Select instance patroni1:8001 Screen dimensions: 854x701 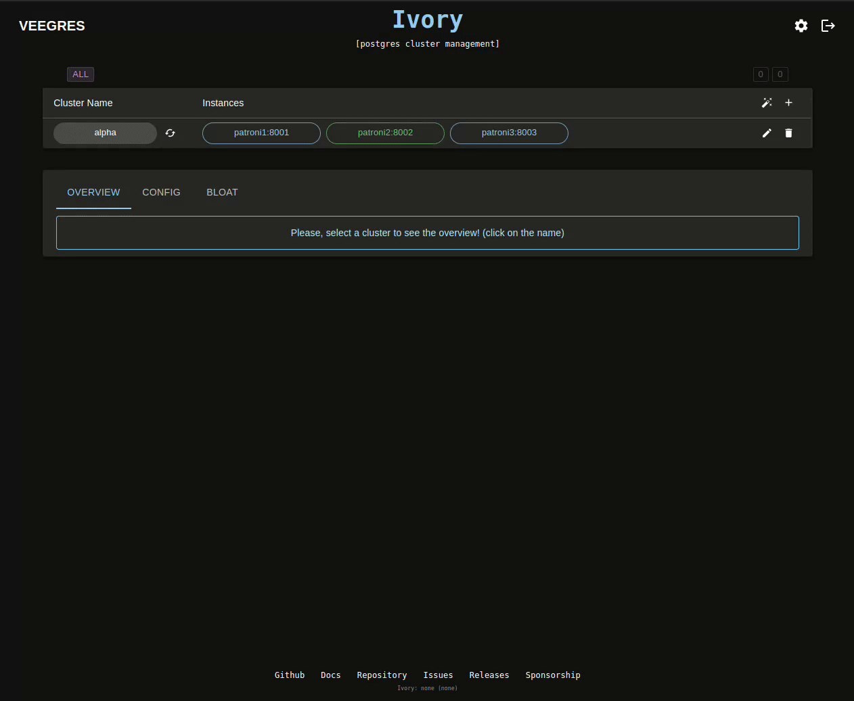261,133
